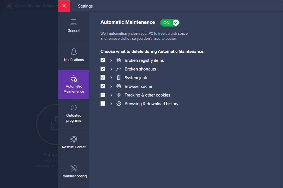Screen dimensions: 283x188
Task: Toggle the Tracking & other cookies checkbox
Action: [x=103, y=95]
